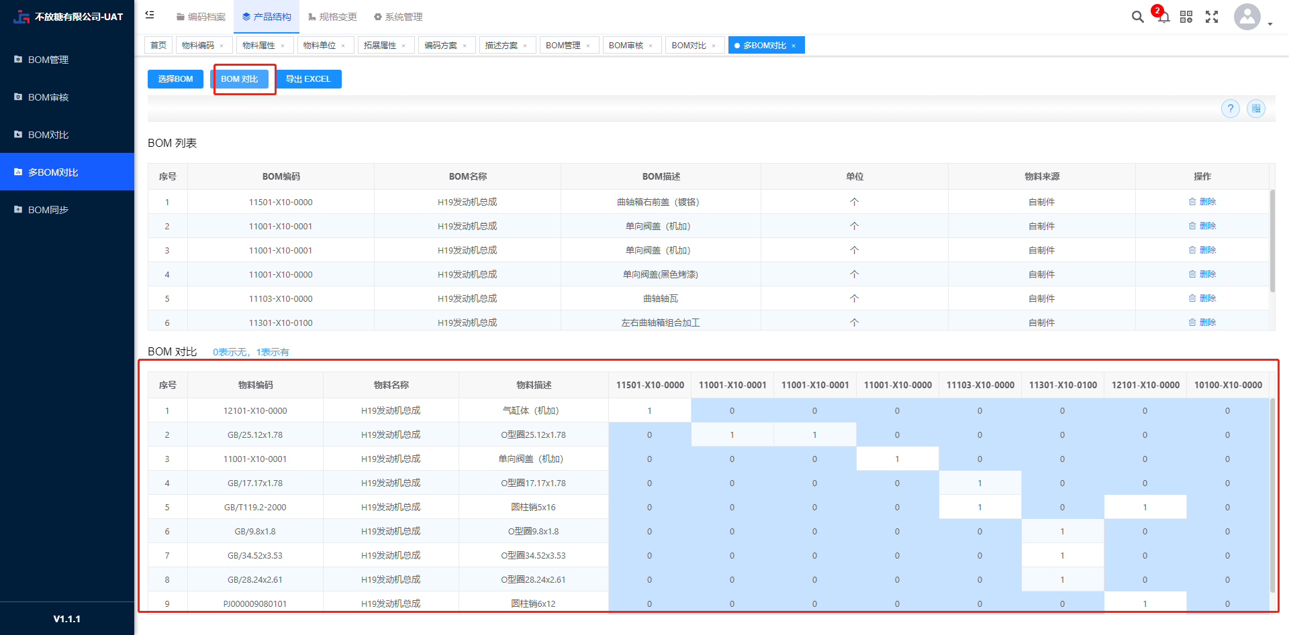
Task: Open BOM对比 in the sidebar
Action: 67,135
